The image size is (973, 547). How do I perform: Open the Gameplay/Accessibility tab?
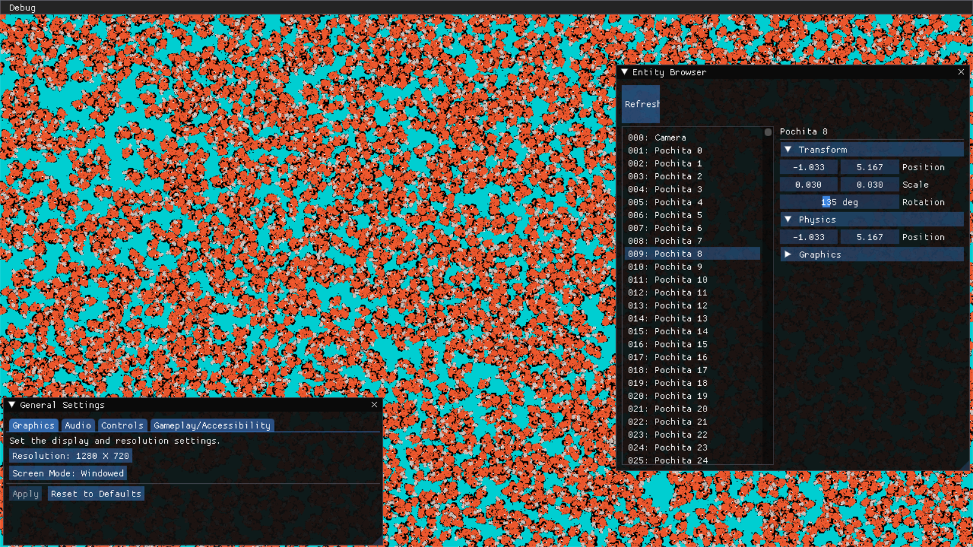pos(212,425)
